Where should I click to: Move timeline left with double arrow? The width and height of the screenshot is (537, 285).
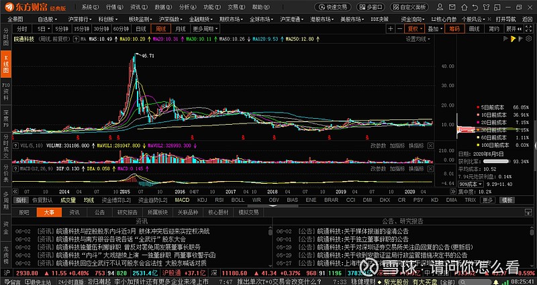tap(15, 192)
